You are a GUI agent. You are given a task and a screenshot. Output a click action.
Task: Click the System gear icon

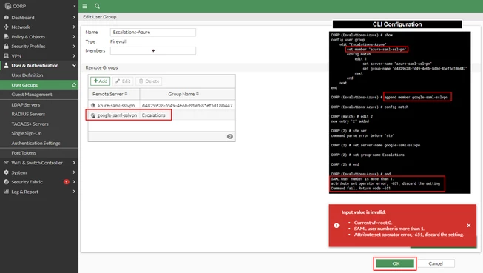coord(6,172)
